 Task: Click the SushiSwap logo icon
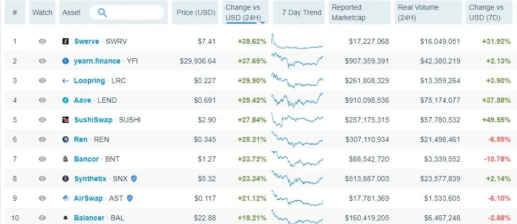pyautogui.click(x=66, y=120)
